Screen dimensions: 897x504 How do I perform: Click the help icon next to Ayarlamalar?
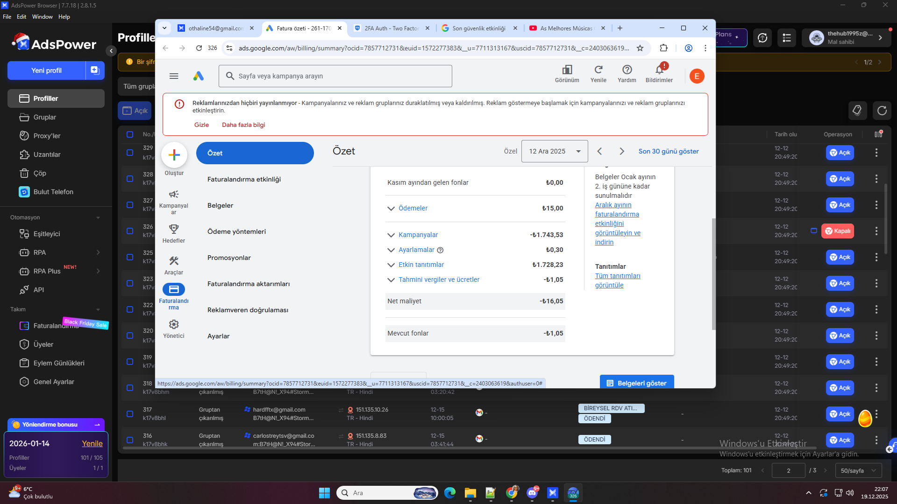440,250
